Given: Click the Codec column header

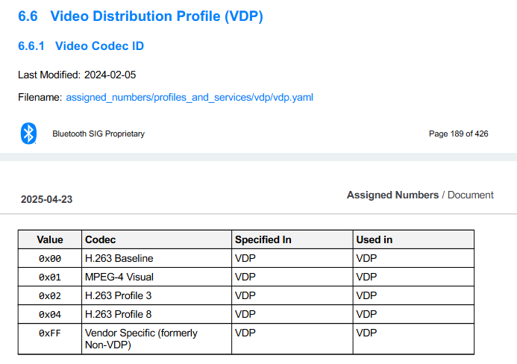Looking at the screenshot, I should [x=157, y=239].
